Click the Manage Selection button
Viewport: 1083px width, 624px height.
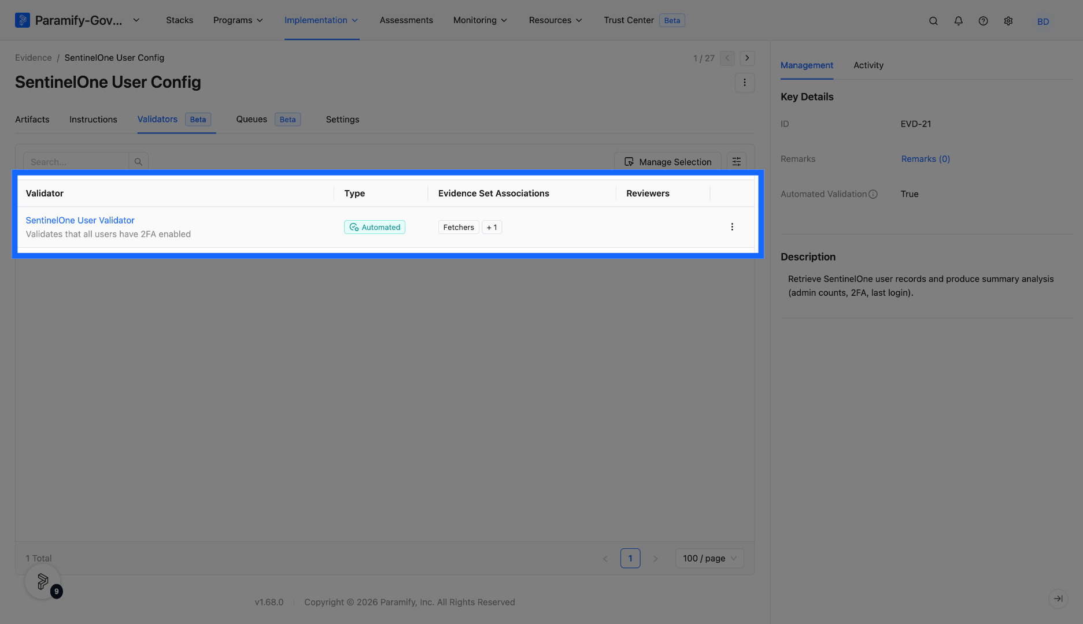(667, 162)
